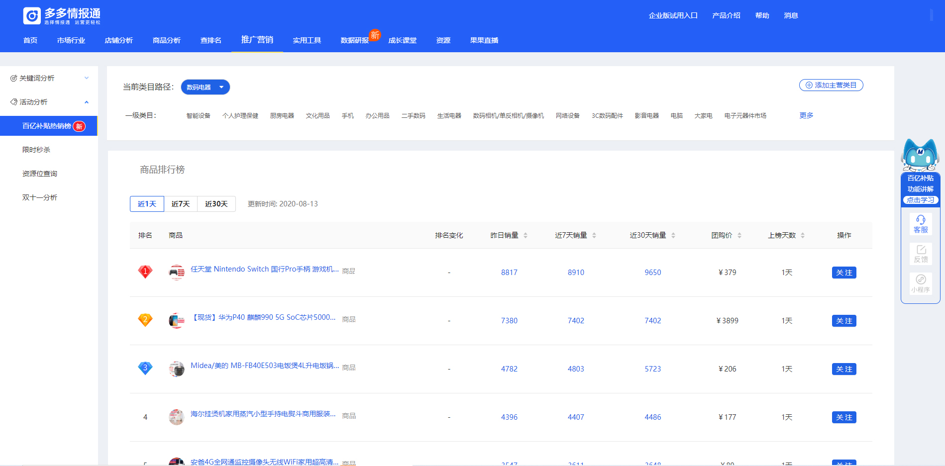Switch to 近30天 time range
This screenshot has width=945, height=466.
coord(216,204)
